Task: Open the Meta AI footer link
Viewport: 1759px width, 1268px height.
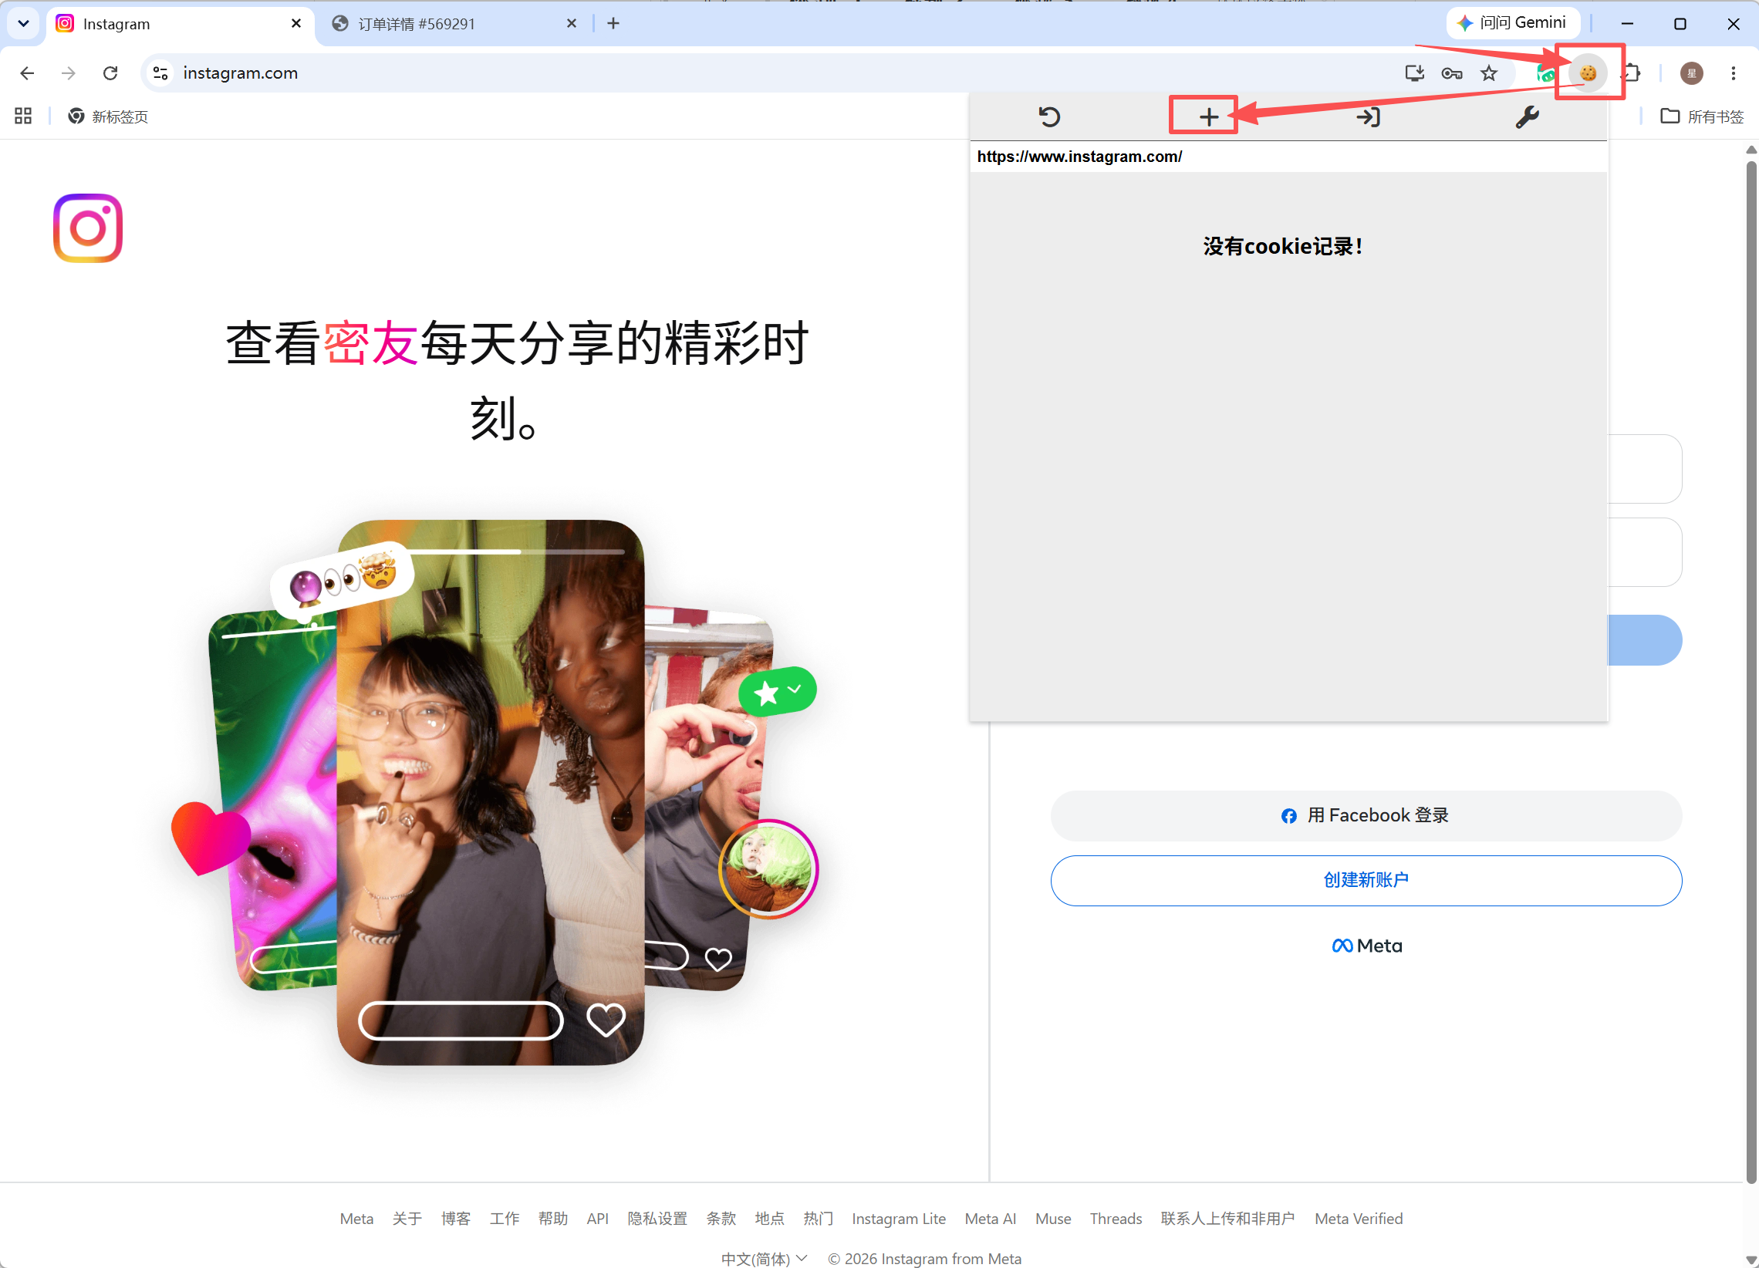Action: pos(990,1219)
